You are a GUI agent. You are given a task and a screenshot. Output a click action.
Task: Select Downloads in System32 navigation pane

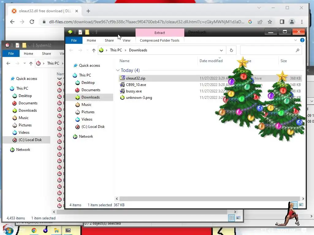(x=25, y=110)
